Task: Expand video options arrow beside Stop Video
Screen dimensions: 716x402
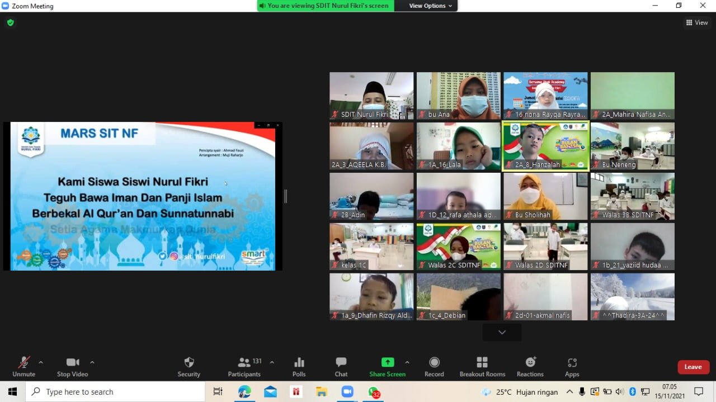Action: 92,362
